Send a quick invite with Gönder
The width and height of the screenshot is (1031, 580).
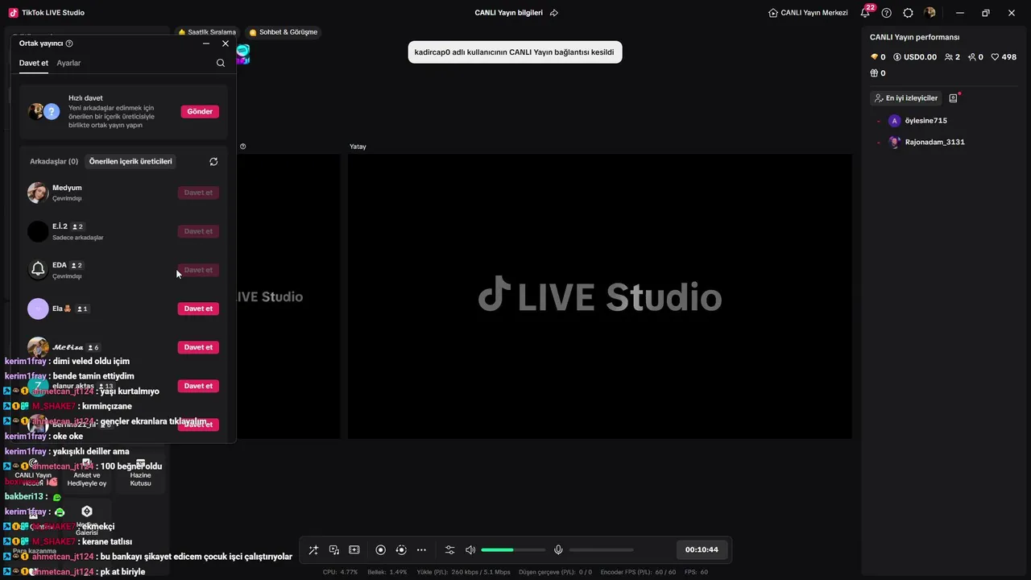(200, 111)
